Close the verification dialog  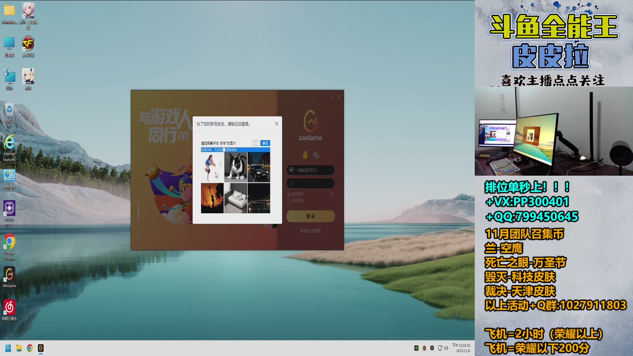click(277, 124)
